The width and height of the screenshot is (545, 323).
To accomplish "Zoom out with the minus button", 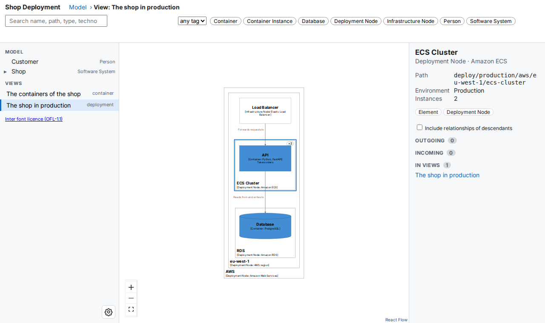I will [x=131, y=298].
